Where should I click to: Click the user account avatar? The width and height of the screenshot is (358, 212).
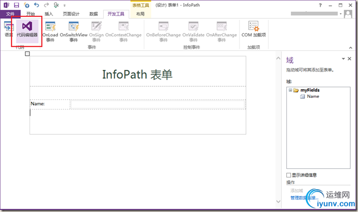[348, 14]
